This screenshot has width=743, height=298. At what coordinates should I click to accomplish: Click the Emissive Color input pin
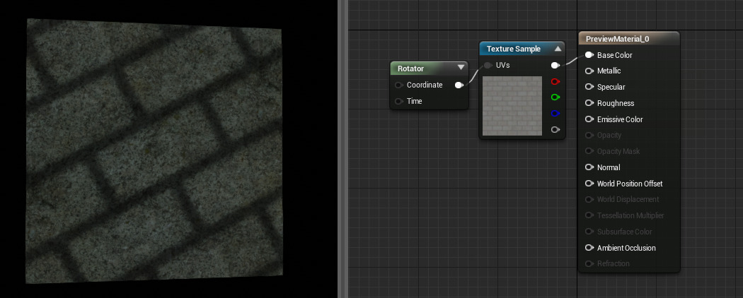point(589,119)
